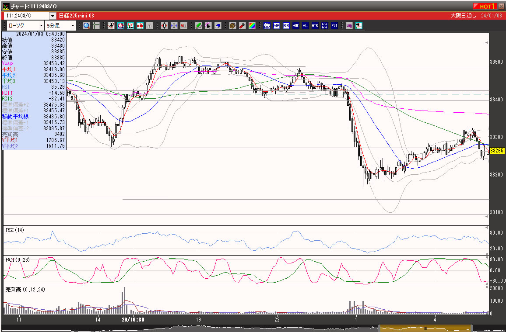Click the red ALL display icon

click(183, 26)
